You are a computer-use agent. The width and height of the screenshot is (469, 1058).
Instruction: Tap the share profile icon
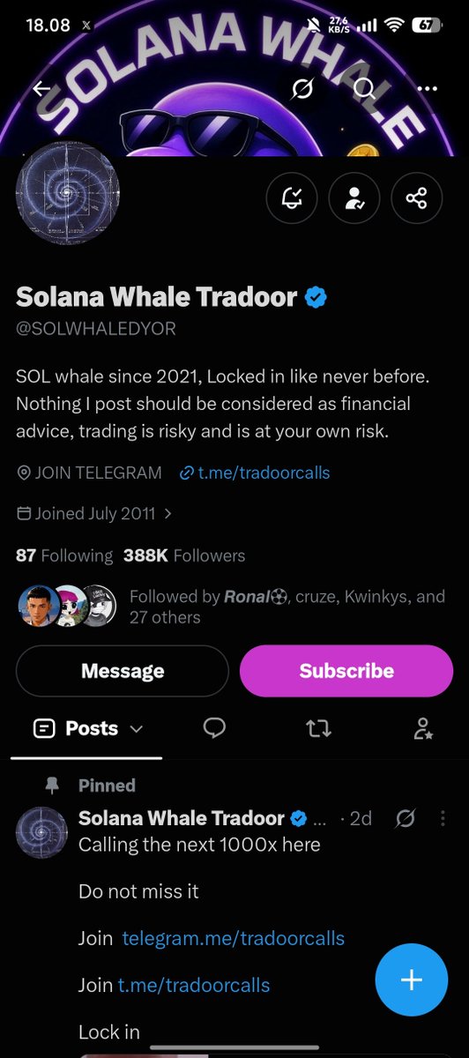417,198
